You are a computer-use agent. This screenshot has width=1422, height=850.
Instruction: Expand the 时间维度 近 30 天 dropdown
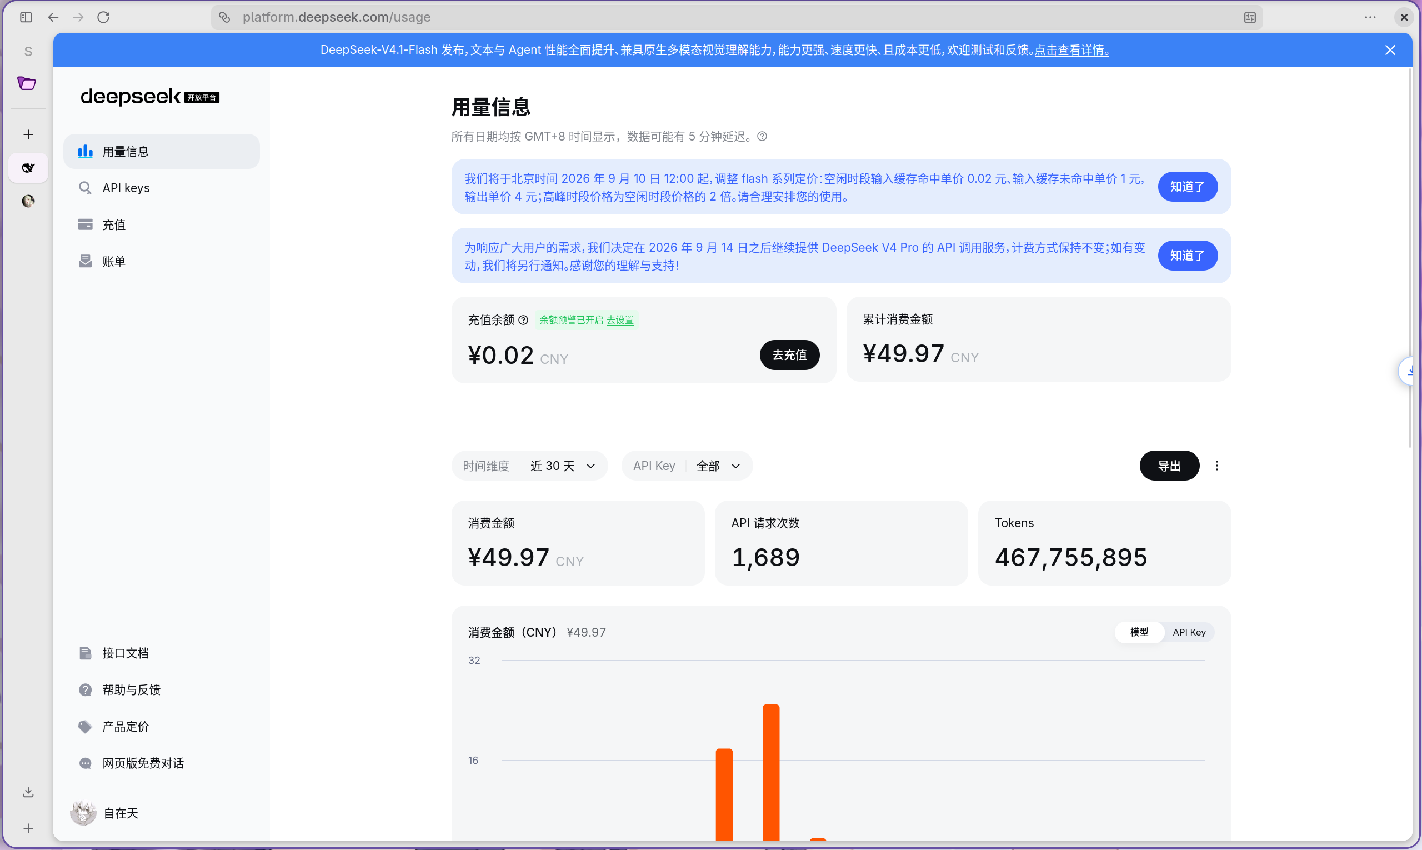(530, 466)
